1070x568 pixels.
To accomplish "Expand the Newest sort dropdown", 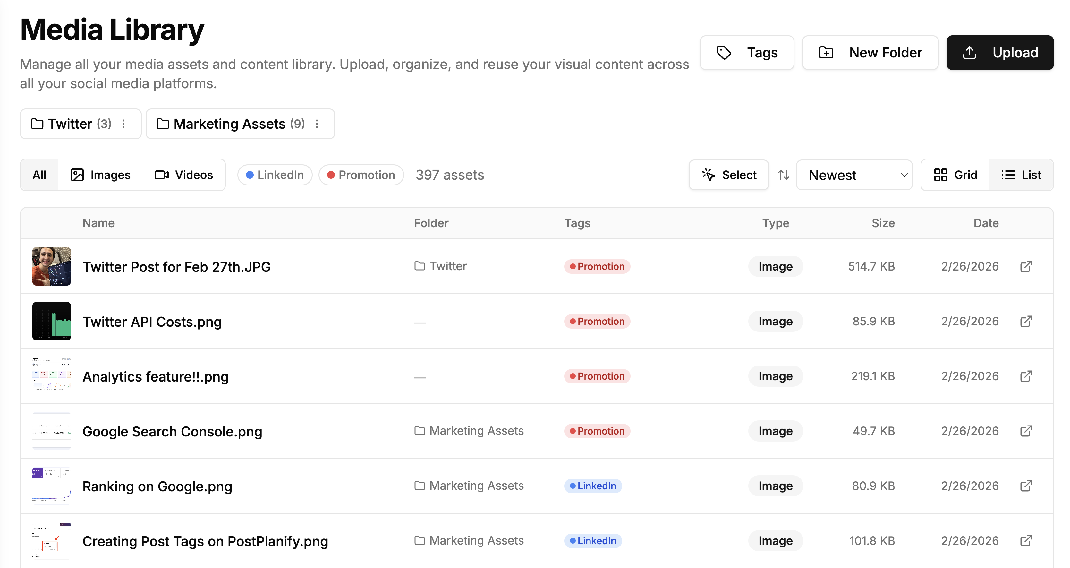I will pyautogui.click(x=854, y=175).
